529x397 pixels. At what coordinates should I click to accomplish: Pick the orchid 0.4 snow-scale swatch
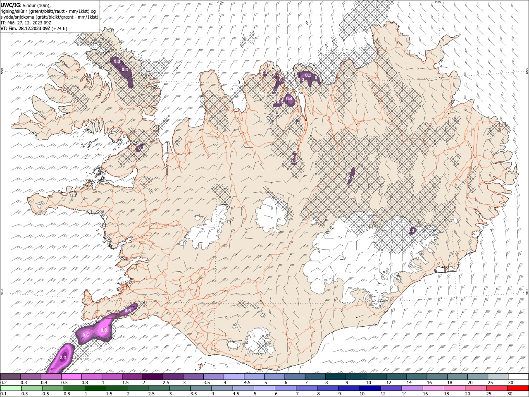51,377
